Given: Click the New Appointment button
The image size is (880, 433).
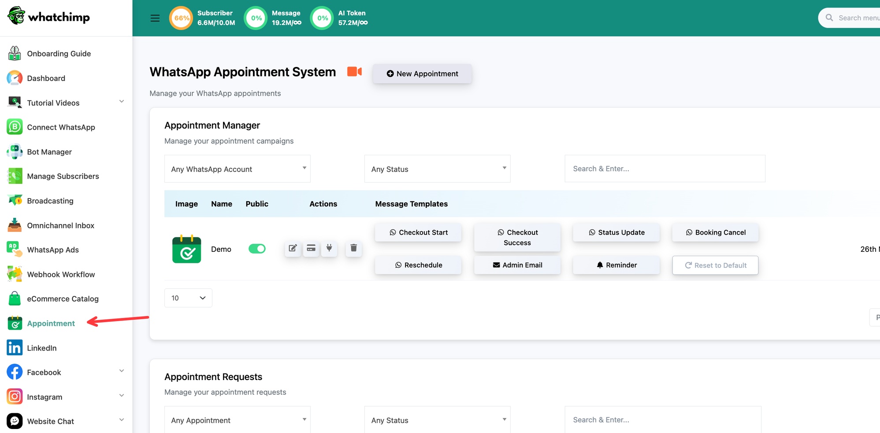Looking at the screenshot, I should [422, 74].
